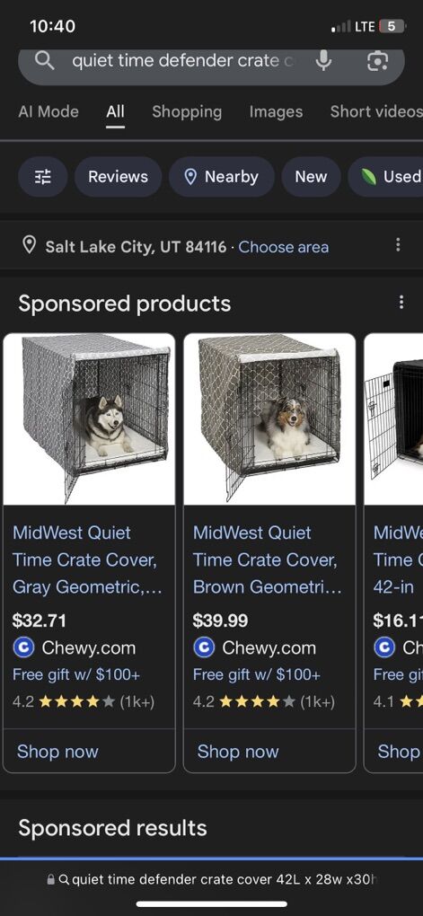Open Google Lens camera search icon
This screenshot has width=423, height=916.
(377, 61)
